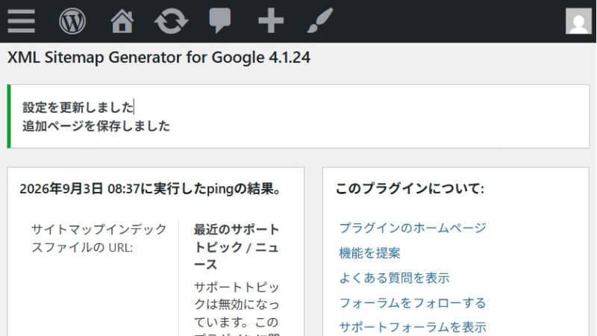Image resolution: width=597 pixels, height=336 pixels.
Task: Click the ping result date heading
Action: coord(151,189)
